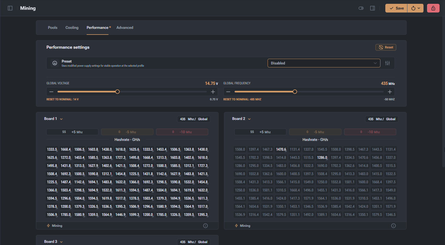Image resolution: width=445 pixels, height=245 pixels.
Task: Select Board 1 chip with hashrate 1785.0 in bottom row second column
Action: coord(66,215)
